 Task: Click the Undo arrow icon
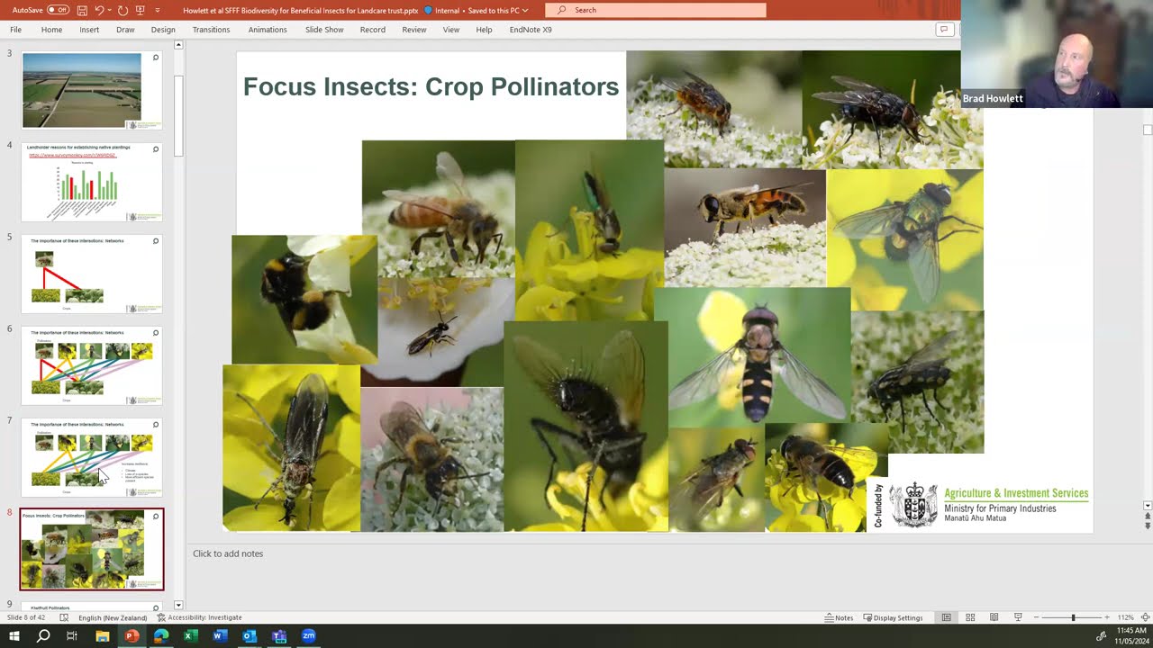point(98,10)
